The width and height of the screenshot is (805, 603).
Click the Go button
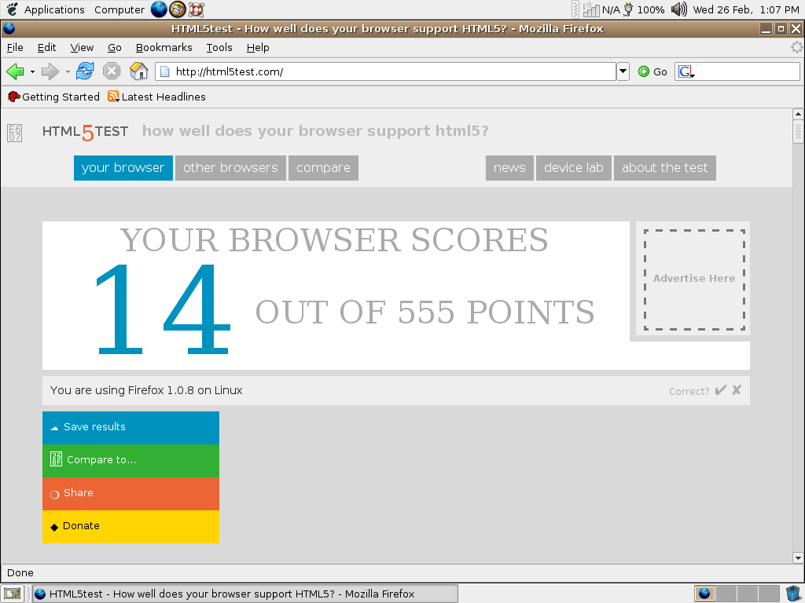652,71
